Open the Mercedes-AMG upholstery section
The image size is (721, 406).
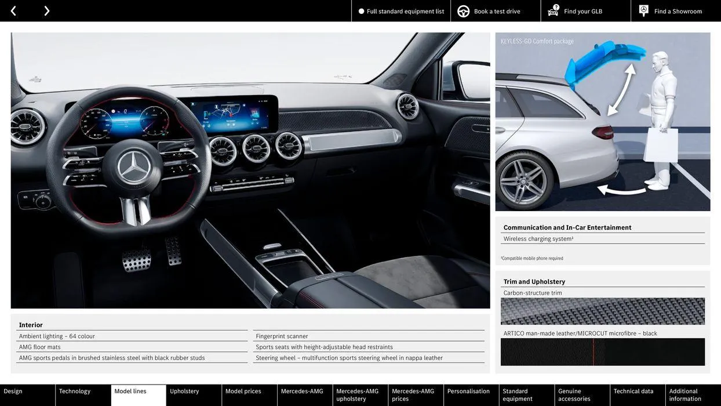[356, 394]
